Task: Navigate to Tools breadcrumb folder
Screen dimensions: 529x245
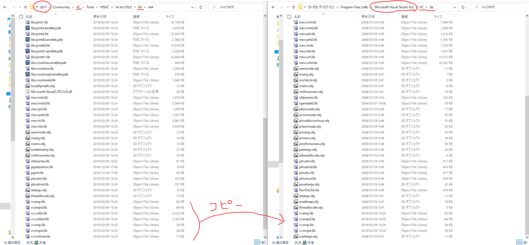Action: tap(90, 7)
